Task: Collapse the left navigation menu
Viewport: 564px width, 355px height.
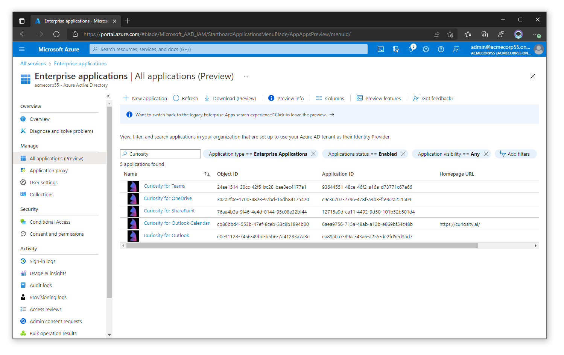Action: click(x=108, y=96)
